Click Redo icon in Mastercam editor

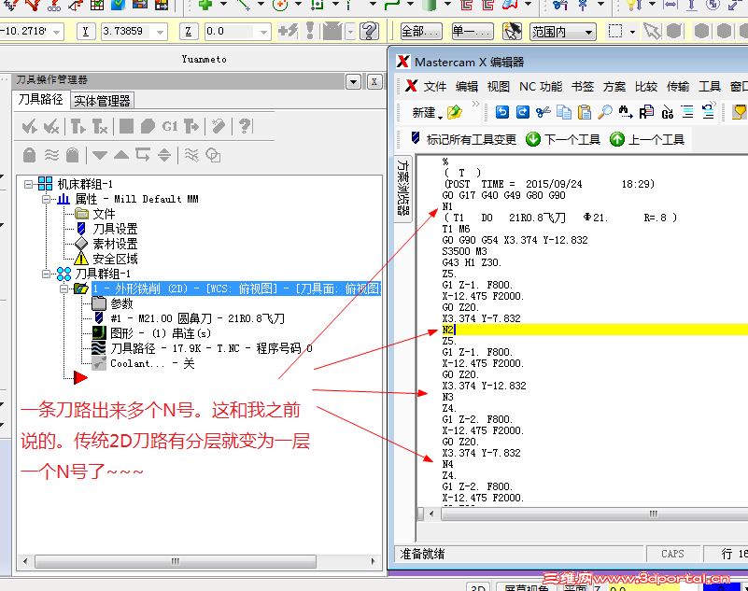click(x=523, y=112)
